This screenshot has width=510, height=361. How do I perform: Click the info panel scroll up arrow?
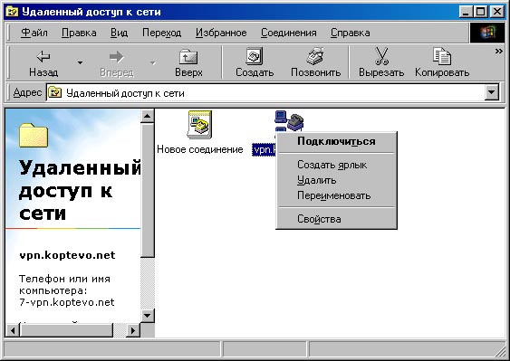pos(148,116)
